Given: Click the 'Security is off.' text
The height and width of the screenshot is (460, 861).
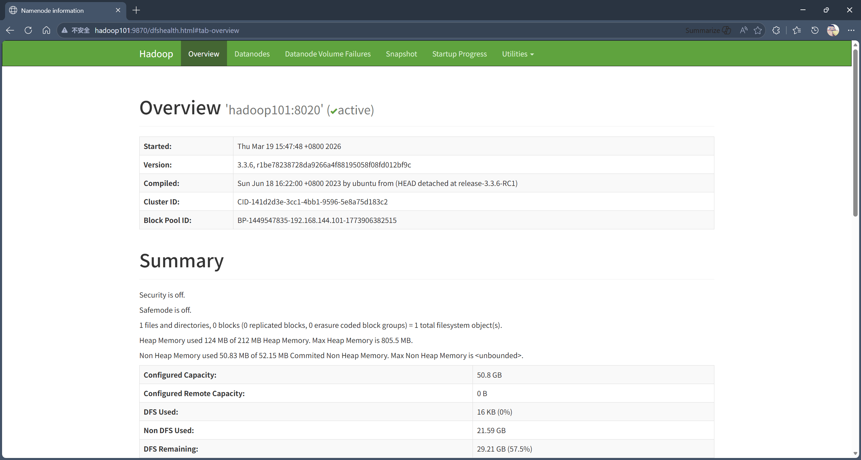Looking at the screenshot, I should point(162,295).
